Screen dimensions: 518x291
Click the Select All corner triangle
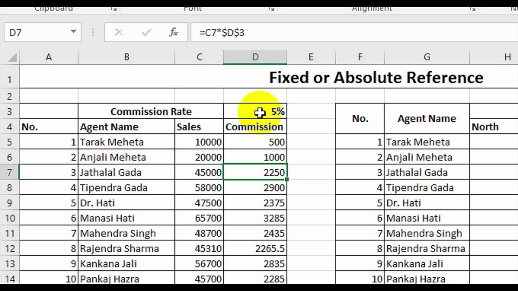coord(13,57)
